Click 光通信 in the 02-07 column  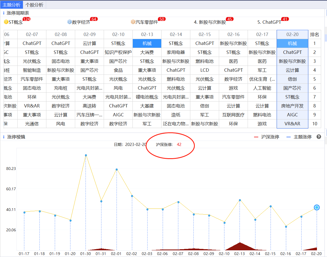[32, 124]
